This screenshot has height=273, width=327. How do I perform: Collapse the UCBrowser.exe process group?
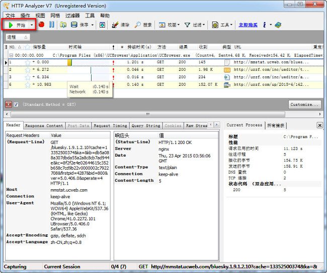click(11, 55)
